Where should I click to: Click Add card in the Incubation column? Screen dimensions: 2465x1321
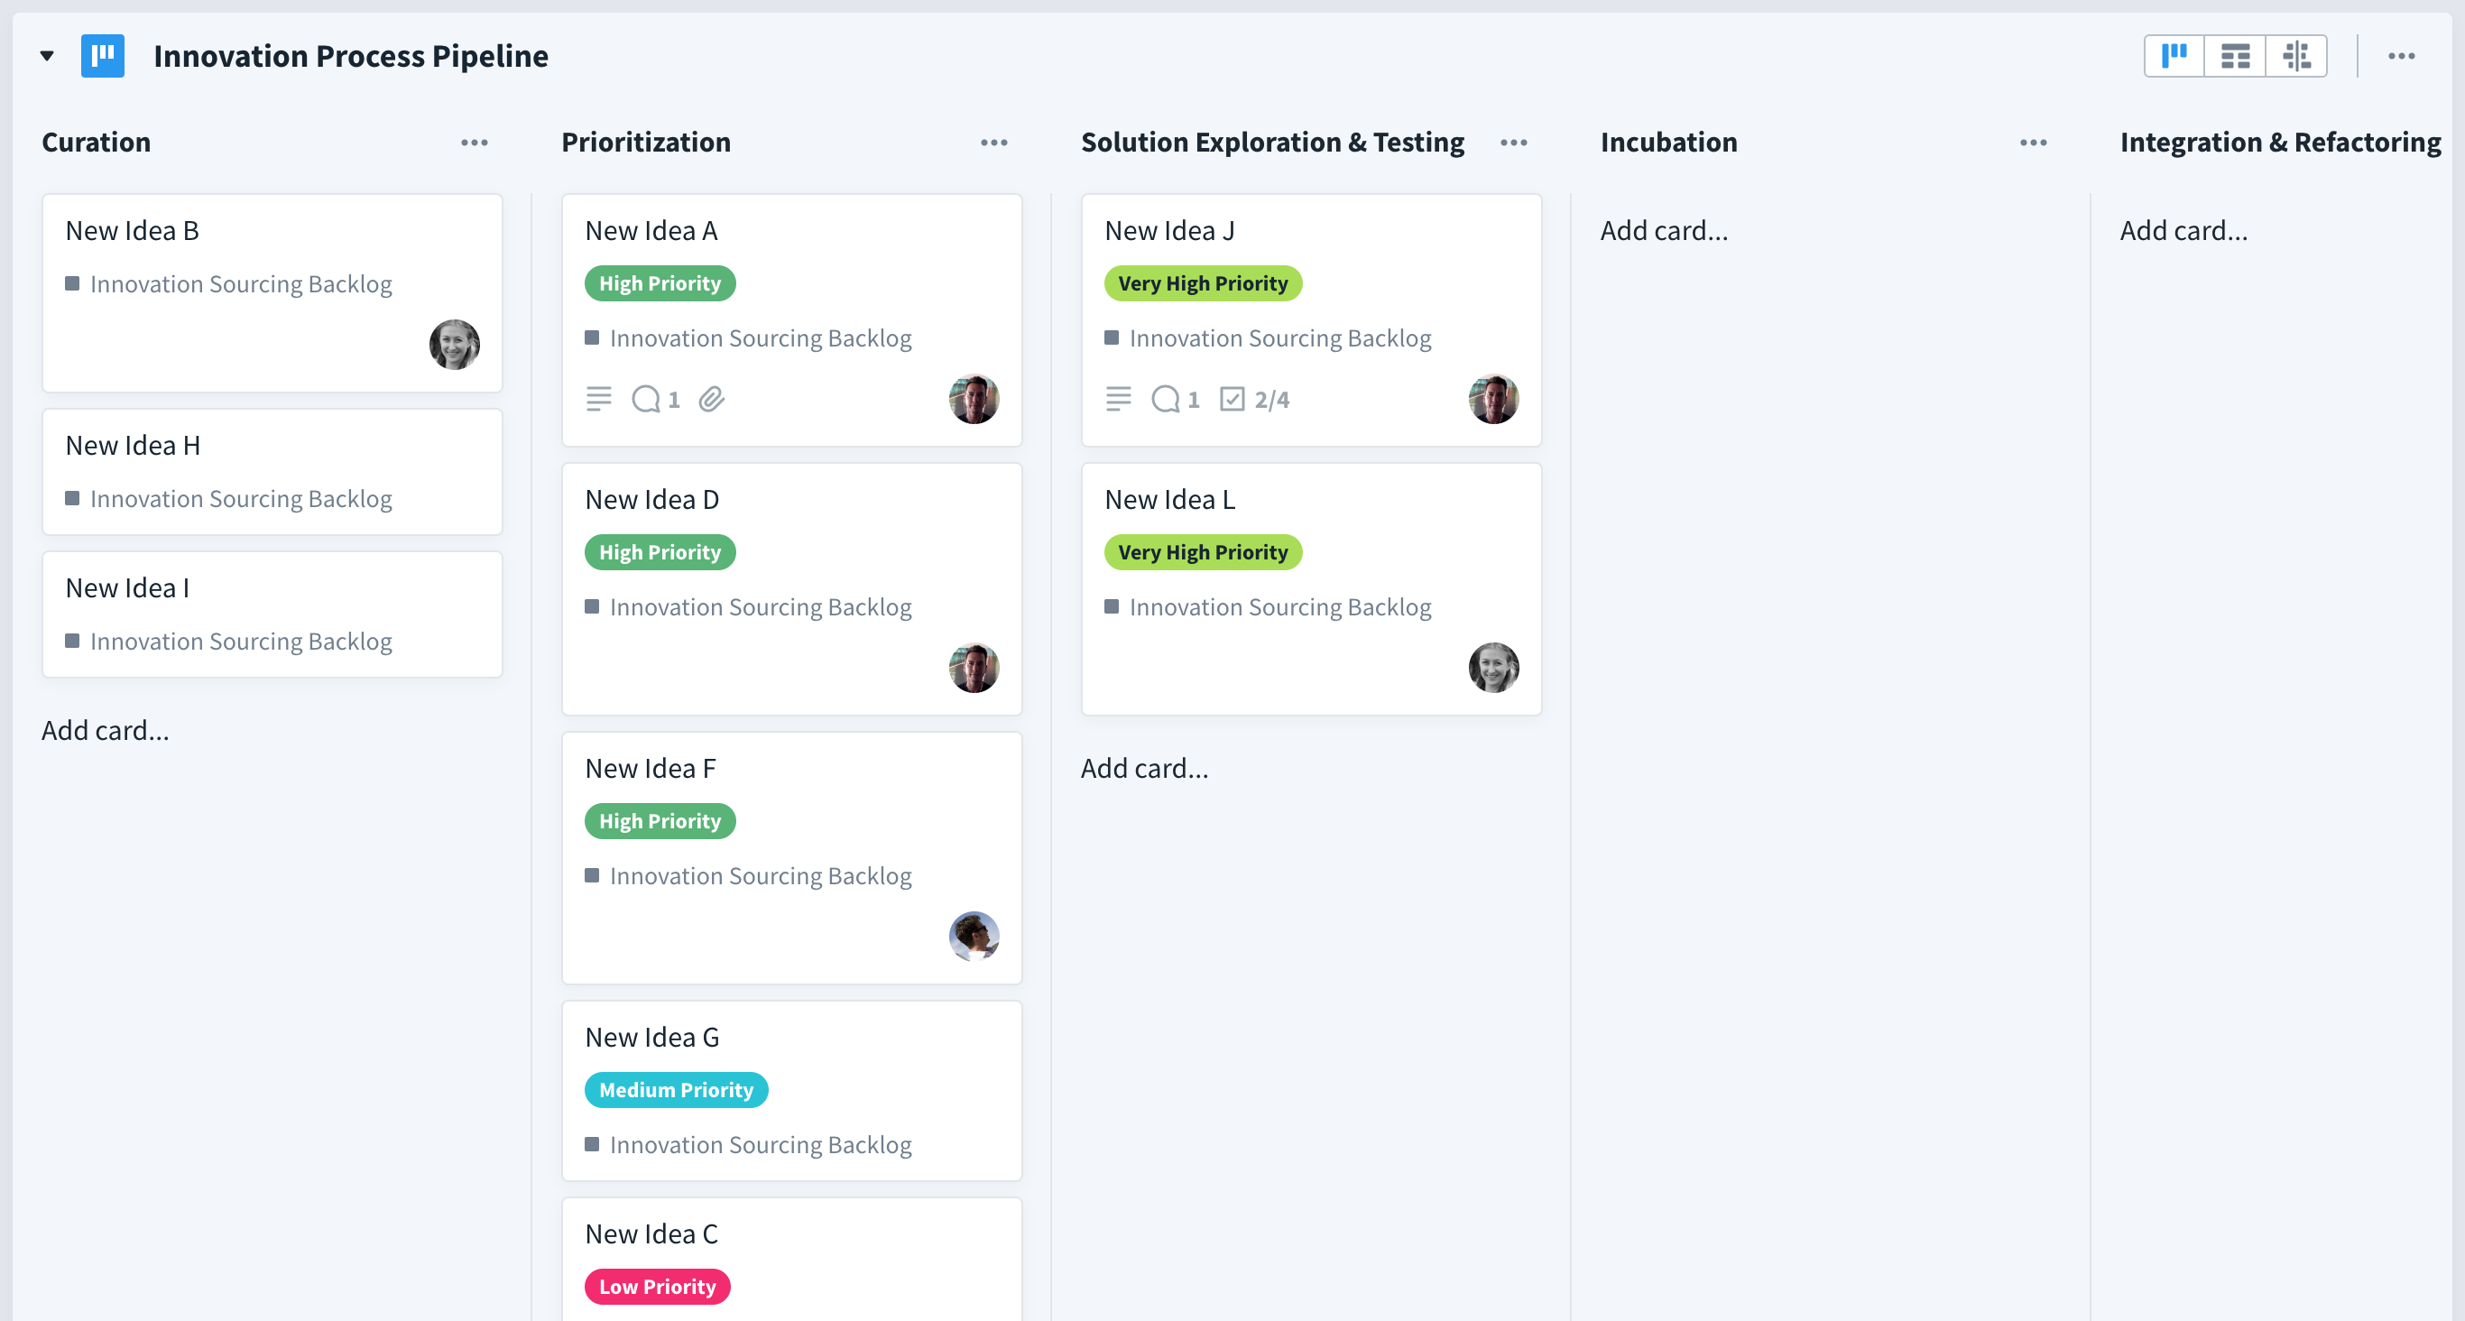1663,231
